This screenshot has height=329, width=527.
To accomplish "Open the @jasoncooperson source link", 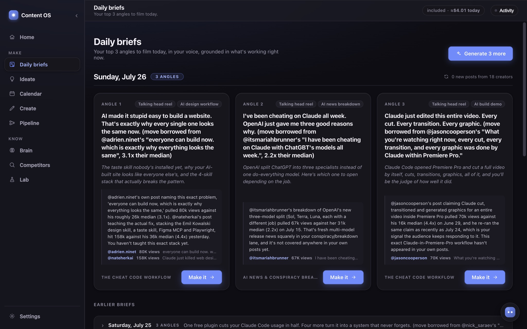I will click(x=409, y=258).
